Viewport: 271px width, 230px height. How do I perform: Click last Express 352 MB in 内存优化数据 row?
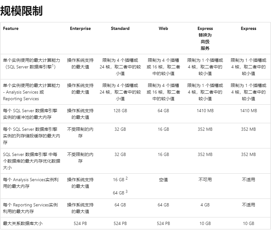(249, 154)
